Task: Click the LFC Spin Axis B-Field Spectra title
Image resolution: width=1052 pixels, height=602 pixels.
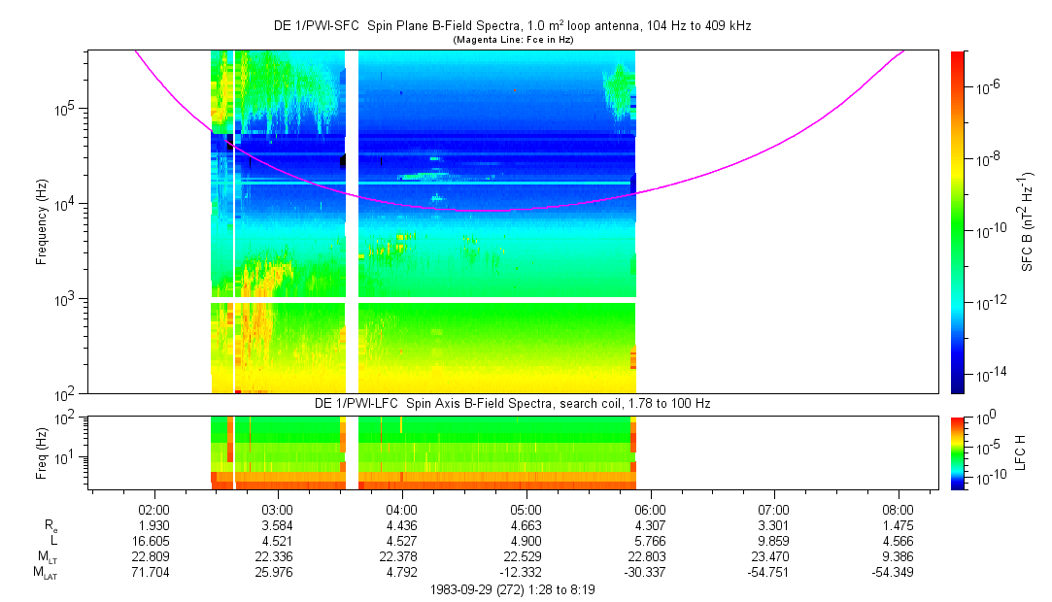Action: tap(512, 403)
